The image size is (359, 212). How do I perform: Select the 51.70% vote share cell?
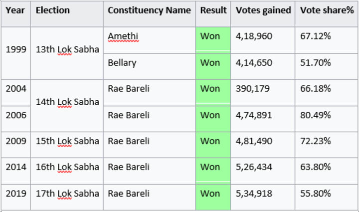point(316,63)
